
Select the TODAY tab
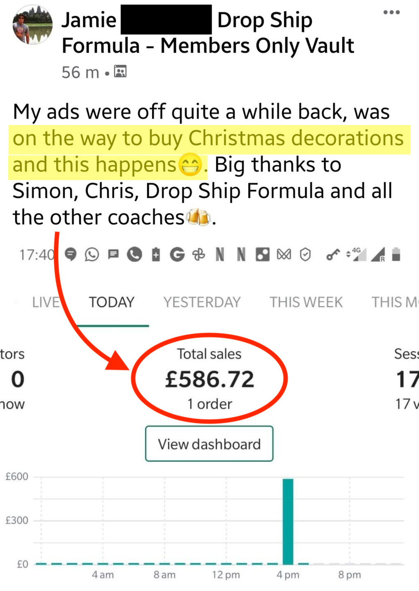112,302
